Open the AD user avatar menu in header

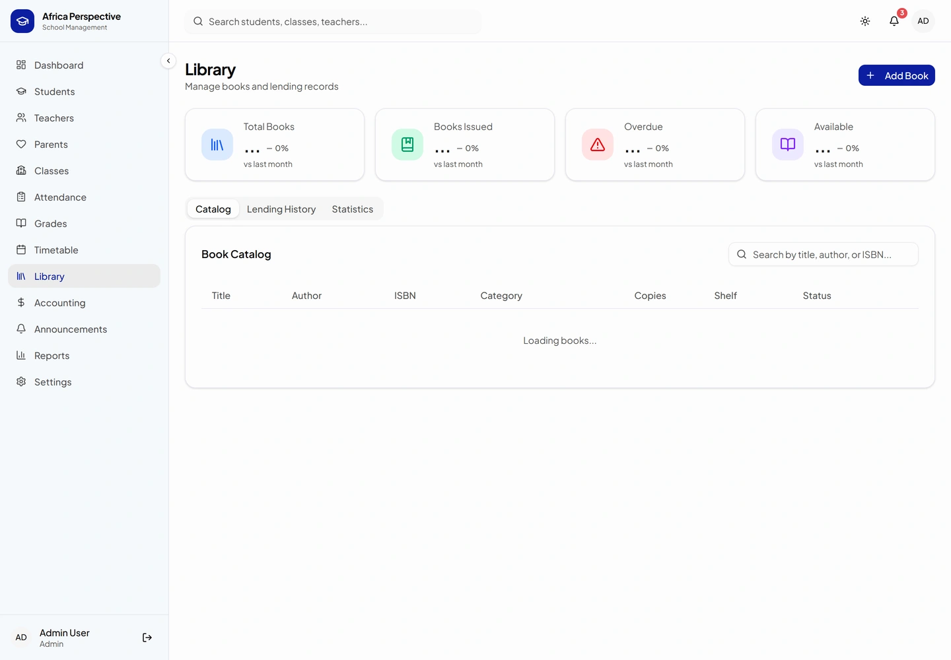[923, 21]
